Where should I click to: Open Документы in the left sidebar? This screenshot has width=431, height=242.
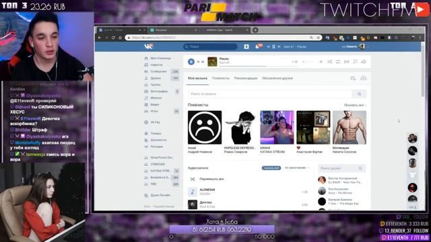tap(159, 140)
